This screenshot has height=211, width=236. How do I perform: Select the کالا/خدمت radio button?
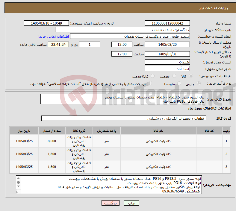click(153, 76)
